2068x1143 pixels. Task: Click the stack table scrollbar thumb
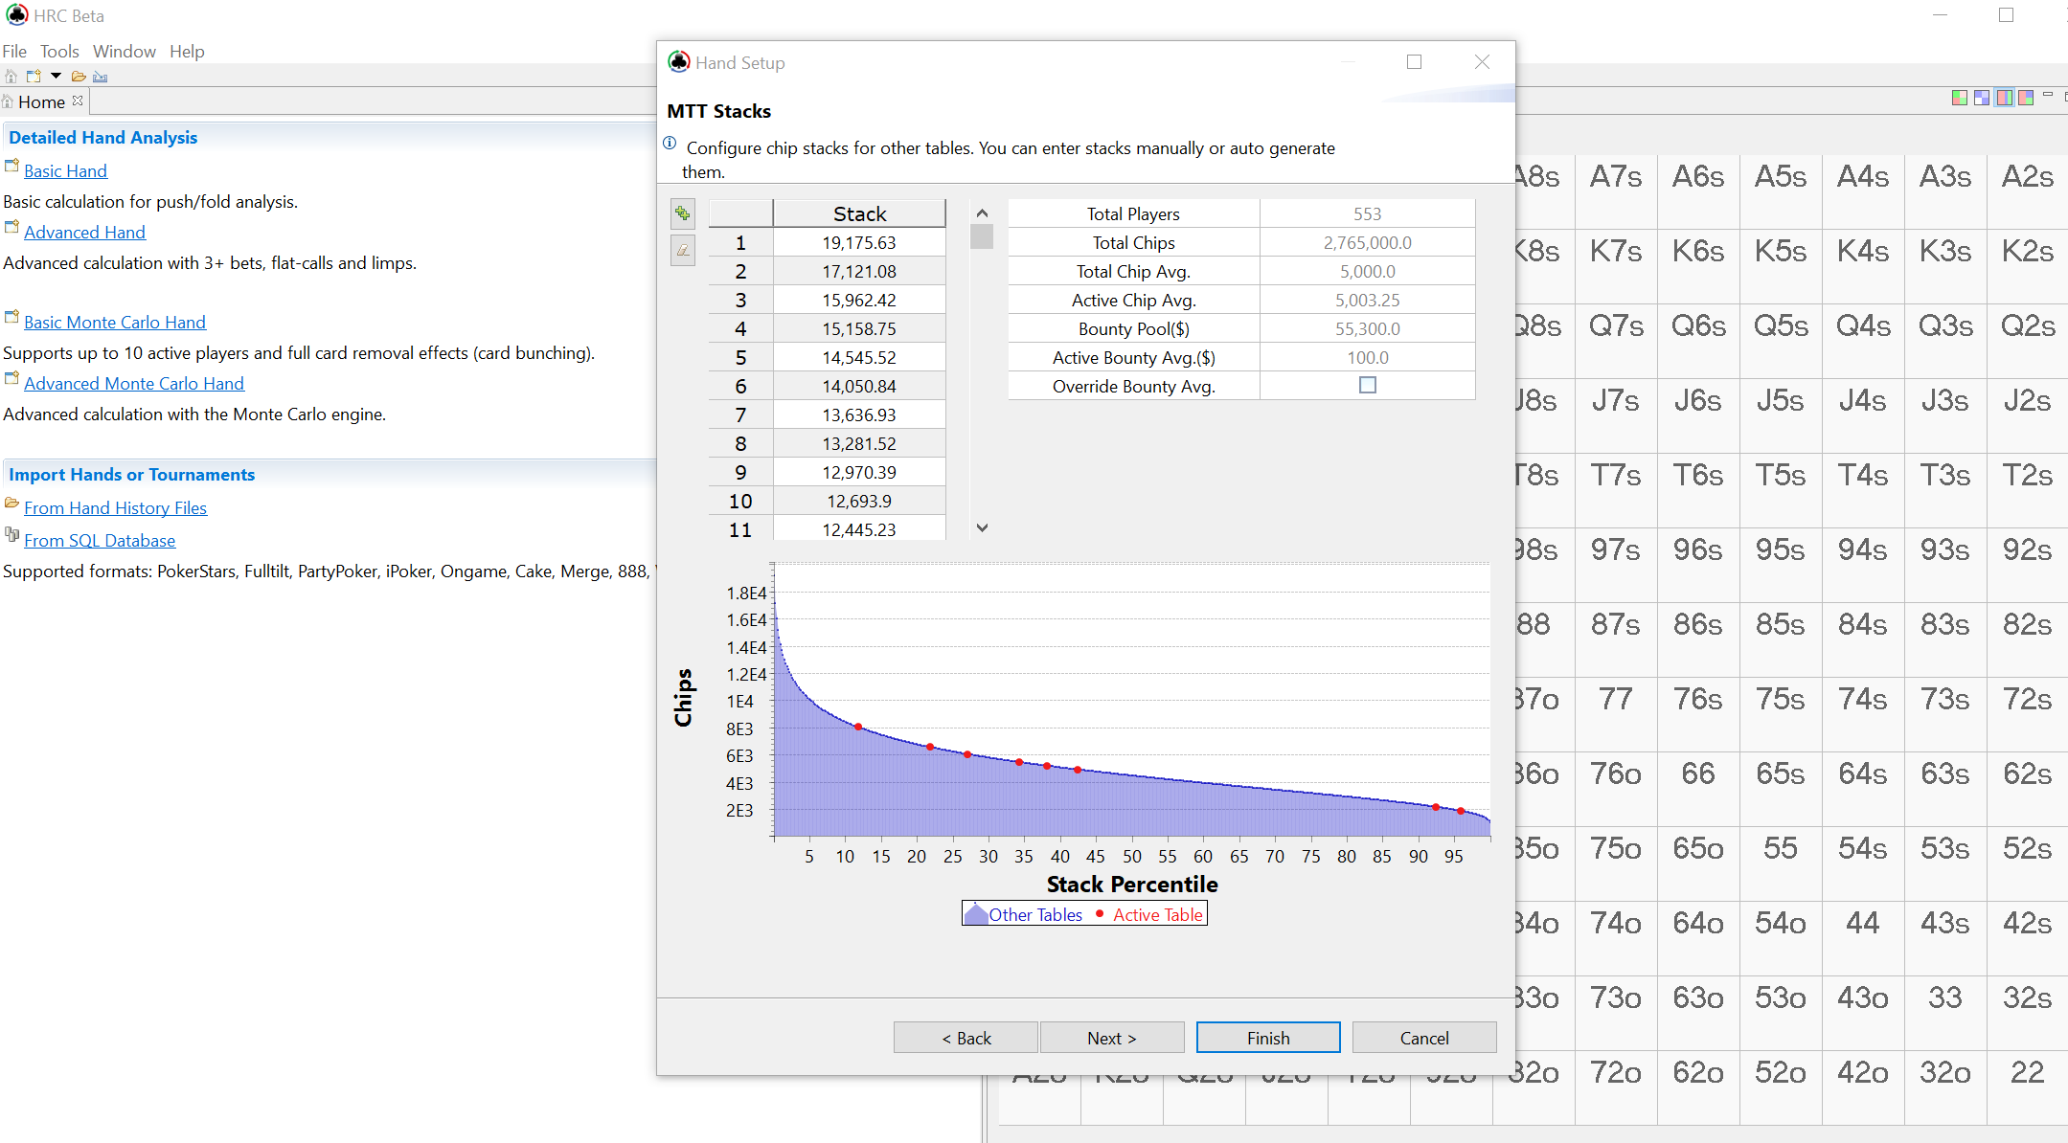pyautogui.click(x=982, y=236)
